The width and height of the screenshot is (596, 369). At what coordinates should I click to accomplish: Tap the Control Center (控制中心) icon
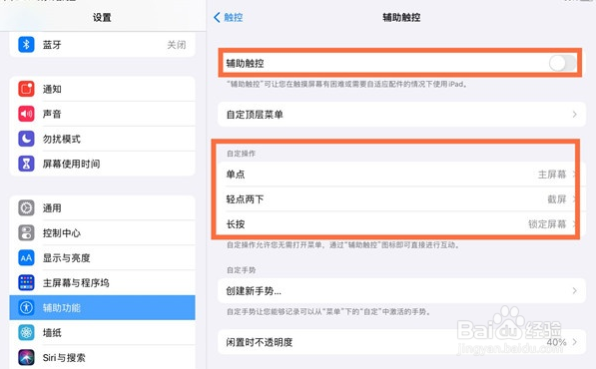coord(26,233)
